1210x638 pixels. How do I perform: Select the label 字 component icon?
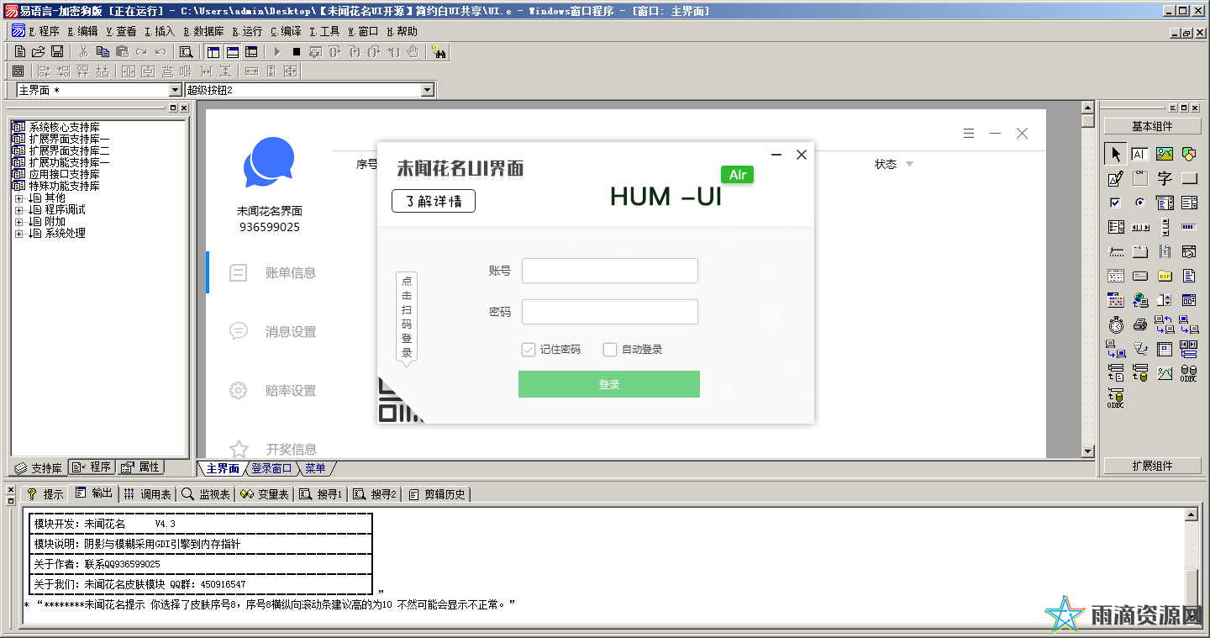[x=1164, y=178]
